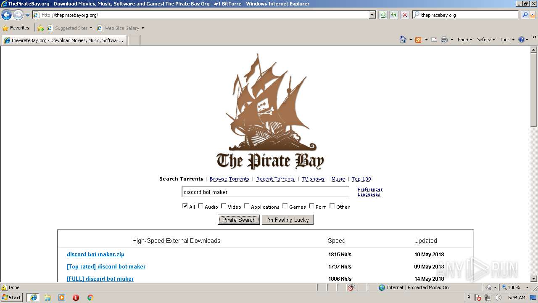Open Internet Explorer from taskbar
538x303 pixels.
(x=33, y=298)
